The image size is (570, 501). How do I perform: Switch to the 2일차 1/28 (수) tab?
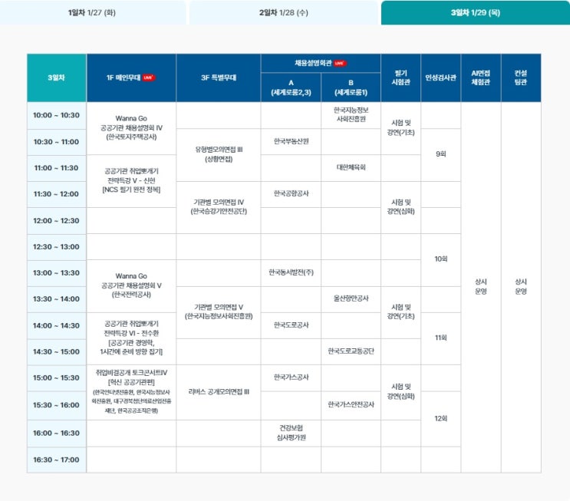(x=284, y=12)
